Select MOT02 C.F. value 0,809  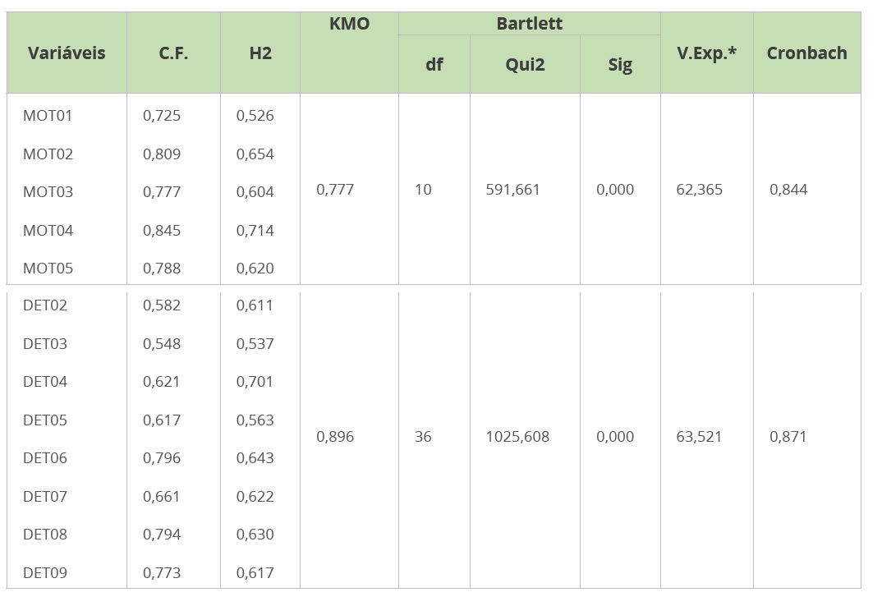tap(162, 154)
